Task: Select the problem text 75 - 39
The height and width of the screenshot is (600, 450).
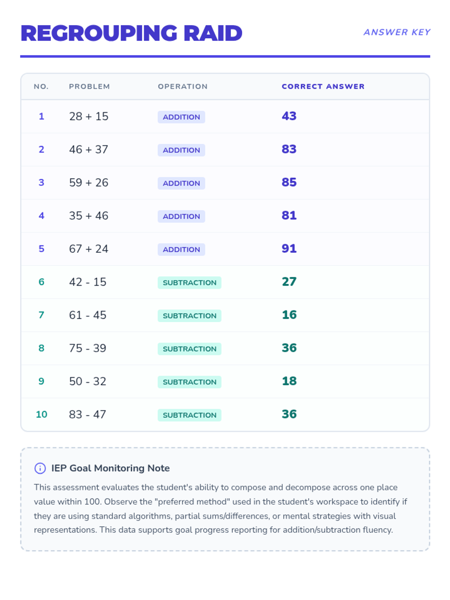Action: [x=88, y=348]
